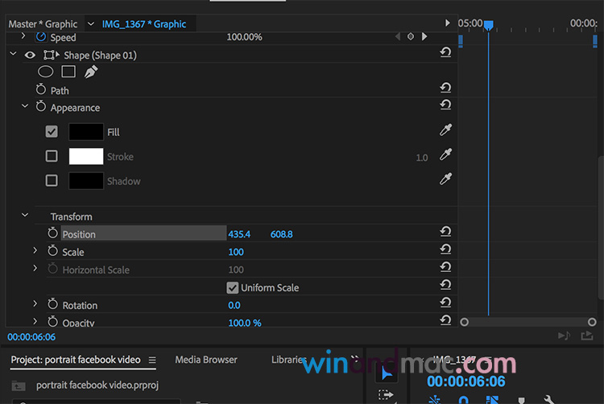Viewport: 604px width, 404px height.
Task: Select the pen mask tool
Action: click(x=90, y=72)
